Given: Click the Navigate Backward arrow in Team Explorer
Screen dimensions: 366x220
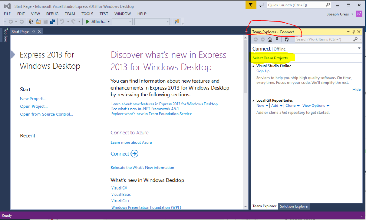Looking at the screenshot, I should tap(255, 39).
